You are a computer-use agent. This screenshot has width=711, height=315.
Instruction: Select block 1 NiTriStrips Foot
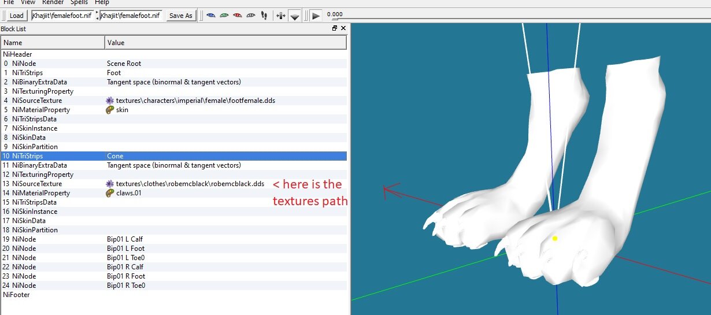[173, 73]
